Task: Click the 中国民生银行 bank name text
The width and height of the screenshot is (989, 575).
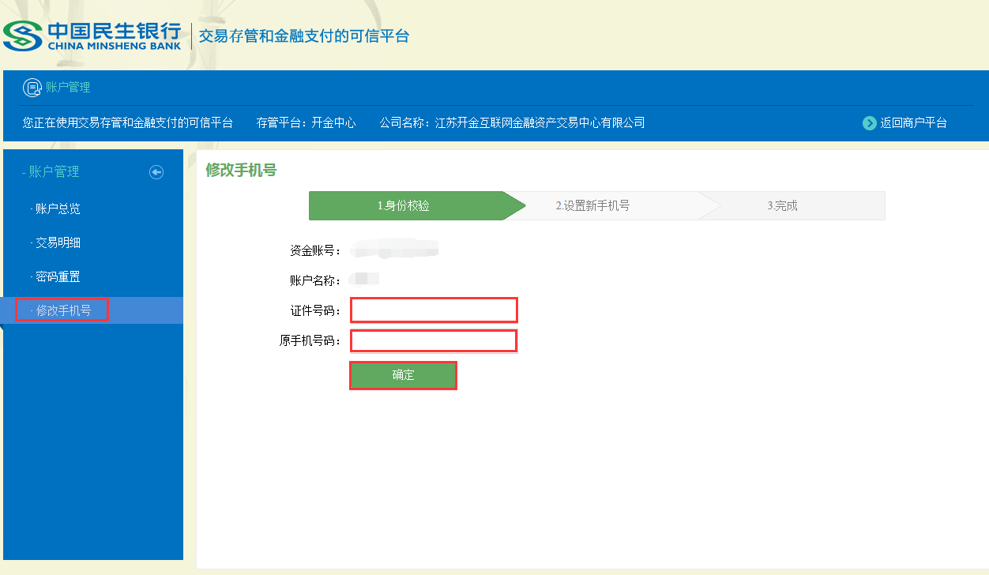Action: (115, 31)
